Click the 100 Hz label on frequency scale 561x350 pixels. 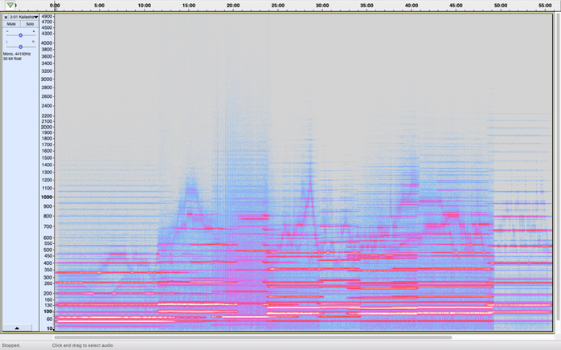pos(47,311)
